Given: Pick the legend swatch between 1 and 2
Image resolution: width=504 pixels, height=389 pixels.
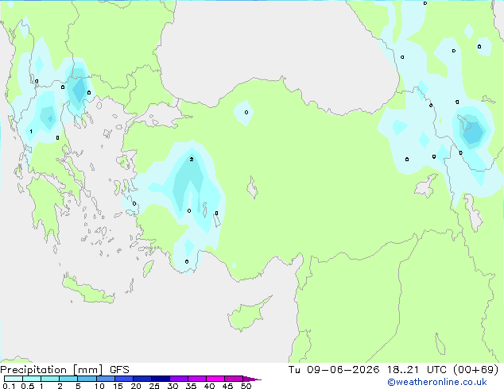Looking at the screenshot, I should tap(50, 379).
